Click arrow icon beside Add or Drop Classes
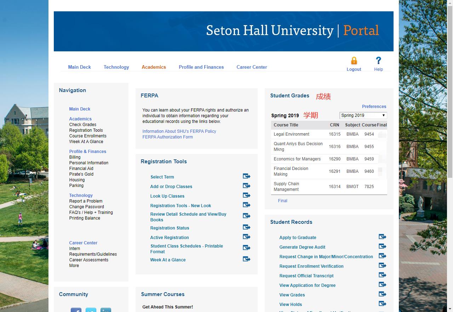The image size is (453, 312). coord(247,186)
